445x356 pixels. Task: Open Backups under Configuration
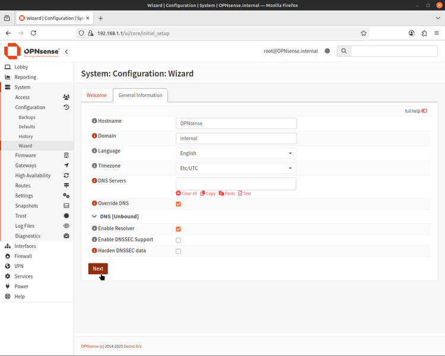[27, 117]
